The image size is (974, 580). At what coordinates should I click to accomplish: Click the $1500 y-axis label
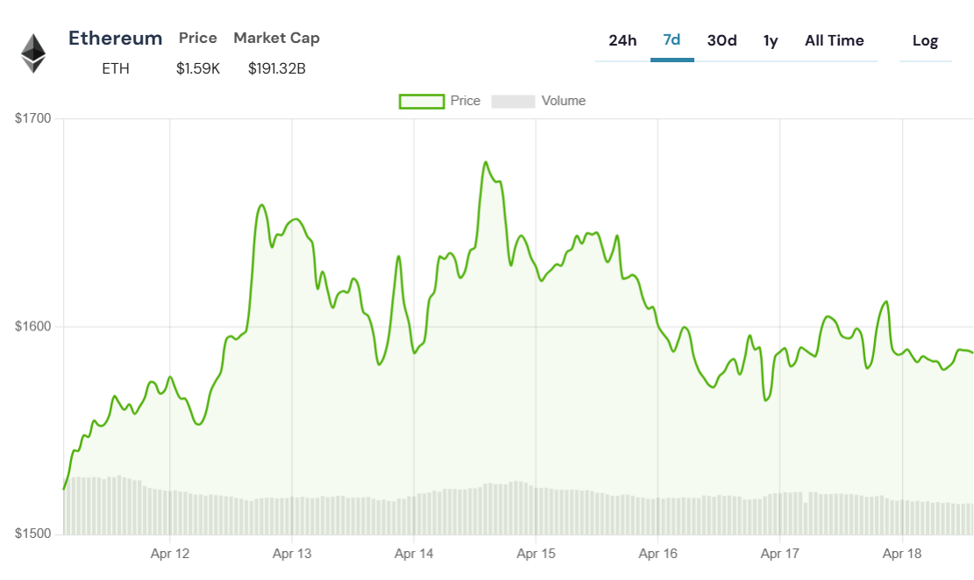point(33,534)
